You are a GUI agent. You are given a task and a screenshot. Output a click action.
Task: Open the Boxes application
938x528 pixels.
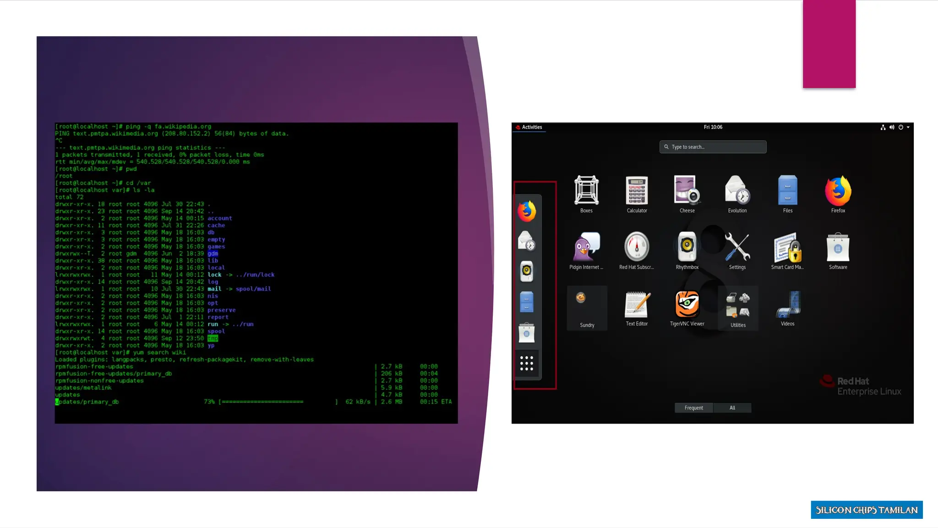point(586,190)
